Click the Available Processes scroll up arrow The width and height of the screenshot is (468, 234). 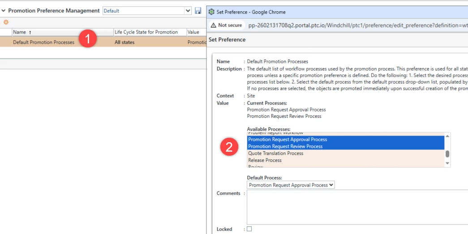(447, 136)
